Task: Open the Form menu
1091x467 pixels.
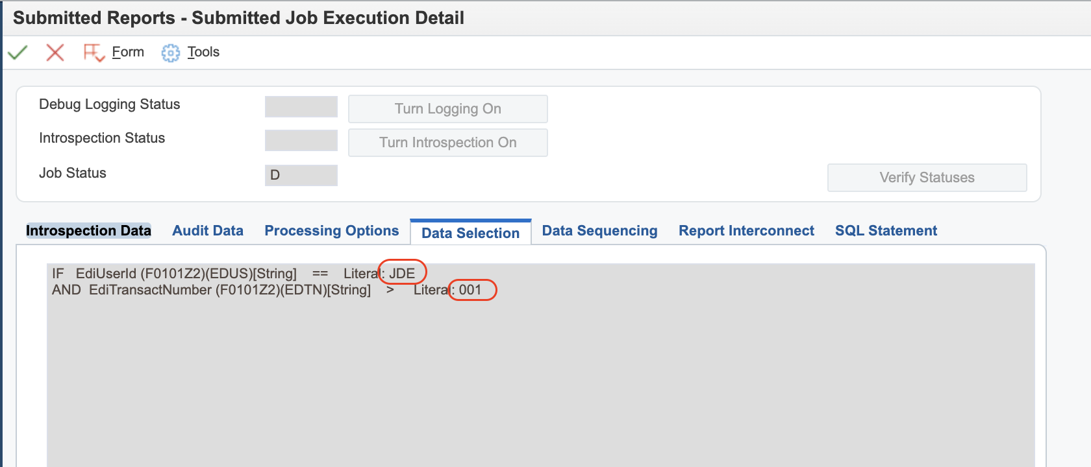Action: coord(128,52)
